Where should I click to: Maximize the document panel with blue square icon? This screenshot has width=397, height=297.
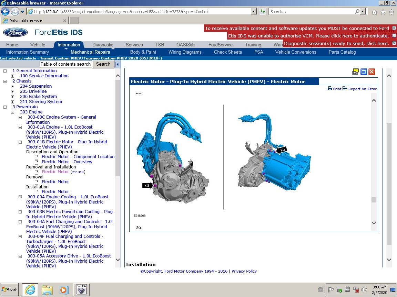[364, 71]
